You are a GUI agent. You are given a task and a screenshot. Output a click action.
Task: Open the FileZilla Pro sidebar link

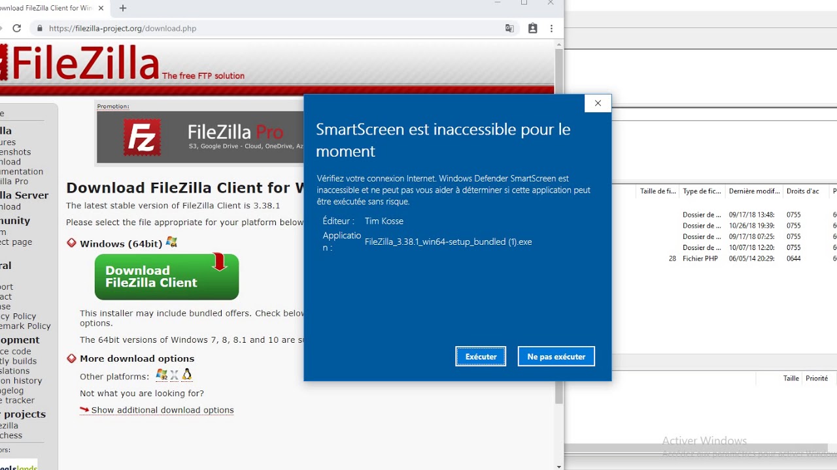[x=14, y=181]
